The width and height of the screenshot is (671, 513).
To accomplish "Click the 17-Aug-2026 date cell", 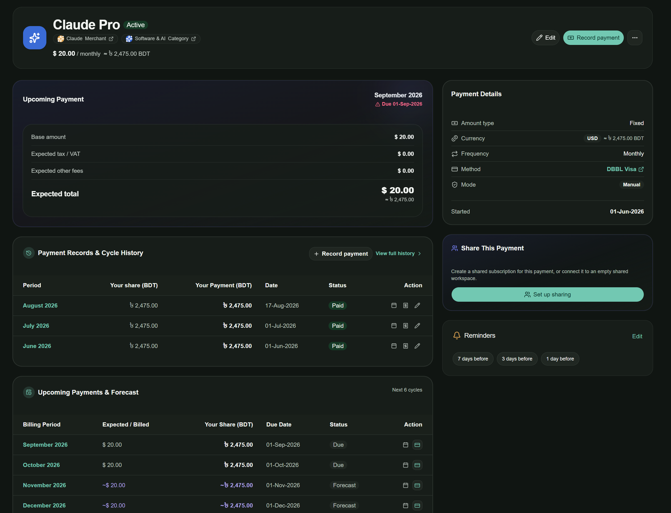I will pyautogui.click(x=282, y=305).
